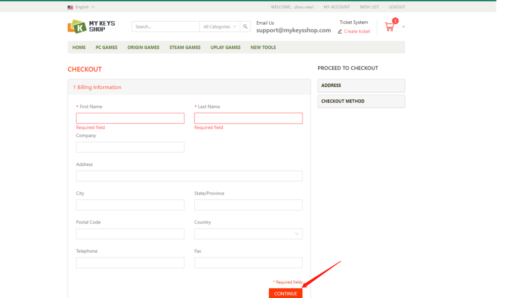Image resolution: width=506 pixels, height=298 pixels.
Task: Click into the Address field
Action: (189, 176)
